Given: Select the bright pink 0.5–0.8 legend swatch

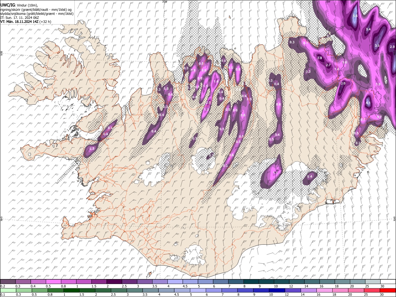Looking at the screenshot, I should pos(54,282).
